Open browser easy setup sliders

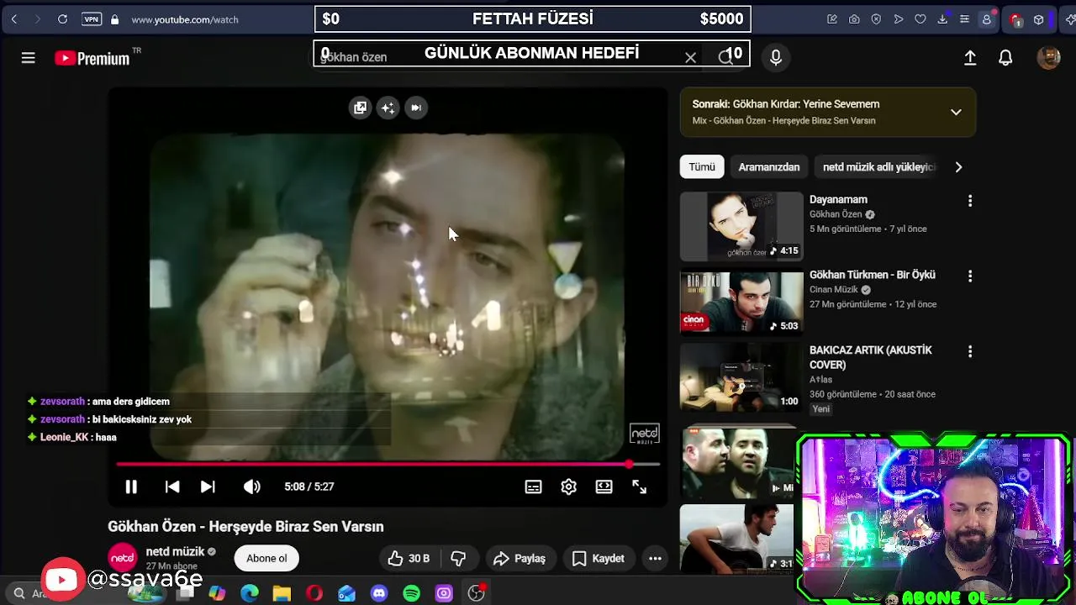pos(964,19)
